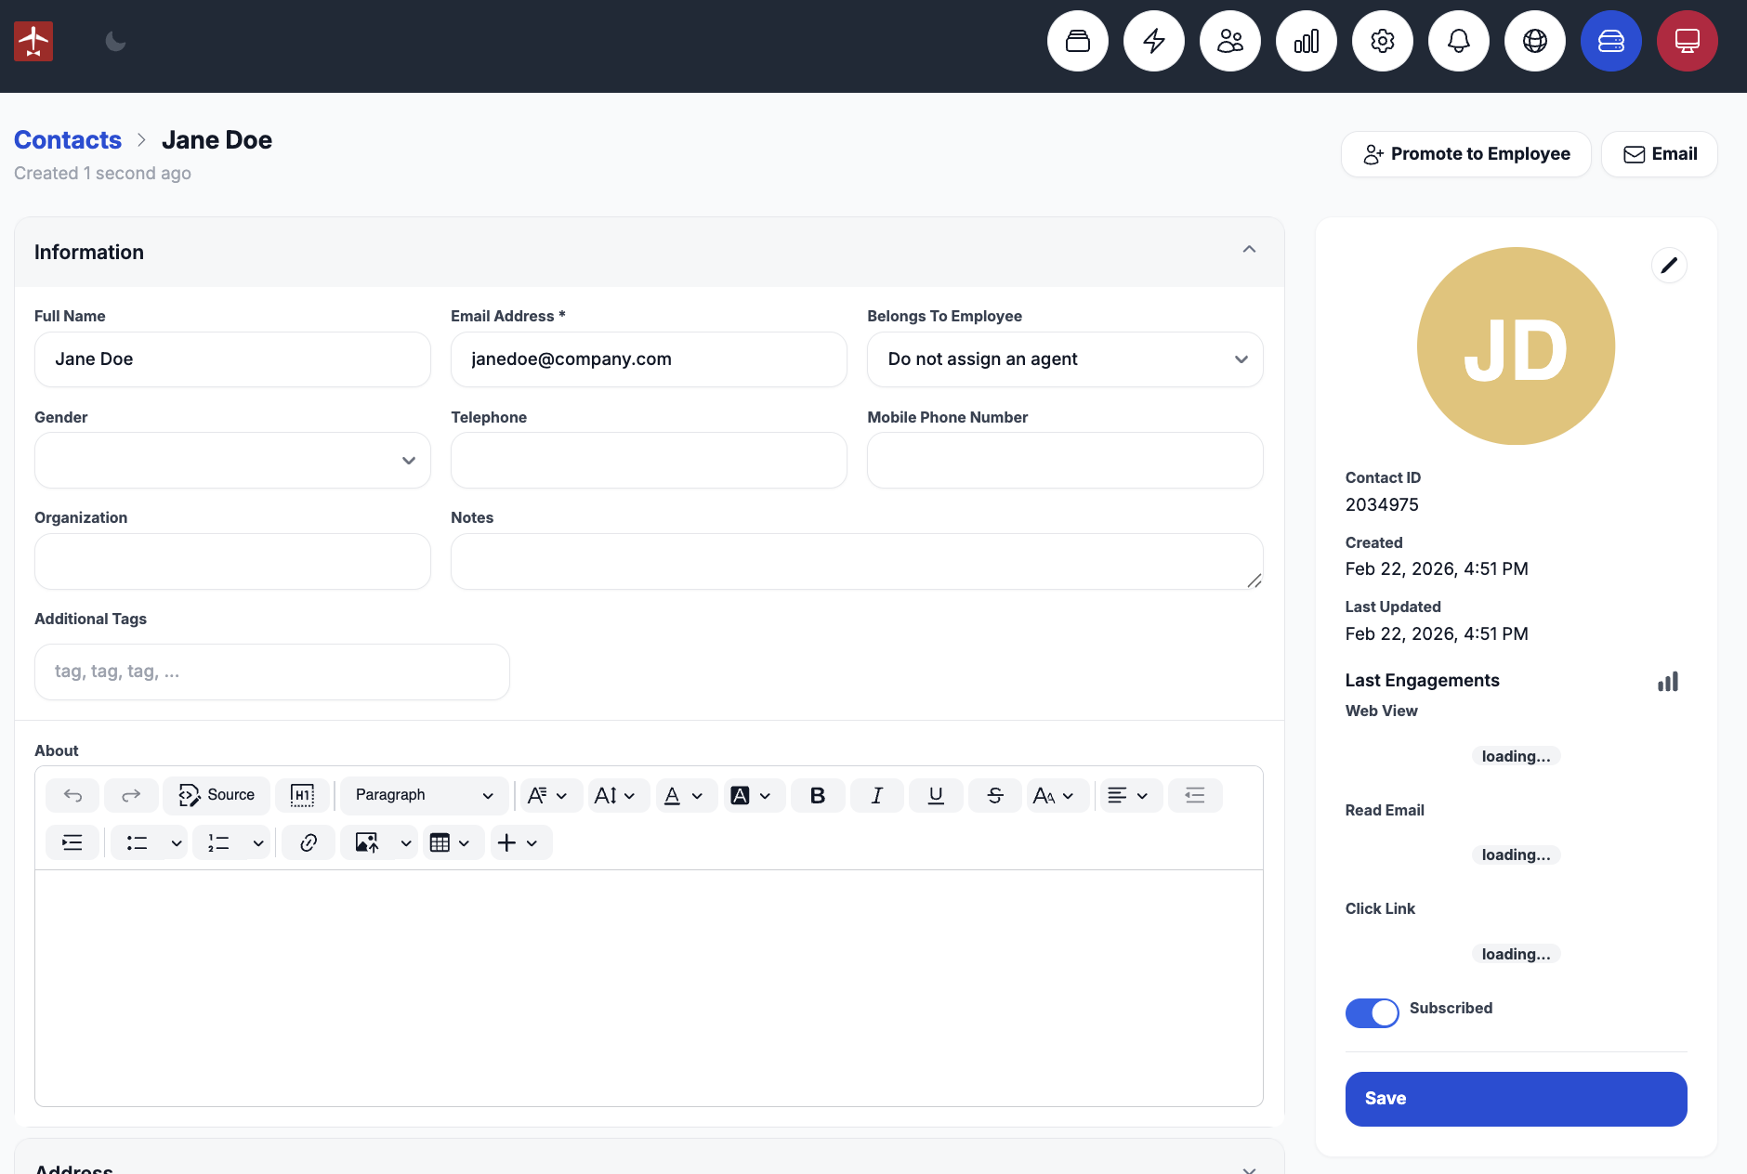Insert a link in About editor

click(x=309, y=842)
